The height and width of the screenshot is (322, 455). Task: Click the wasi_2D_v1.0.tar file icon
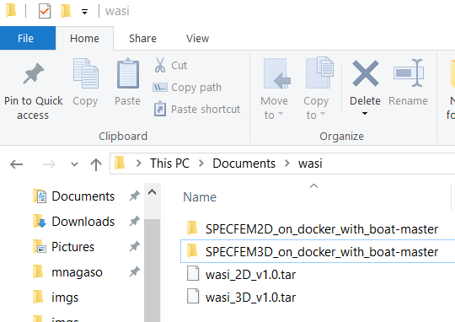pyautogui.click(x=193, y=273)
